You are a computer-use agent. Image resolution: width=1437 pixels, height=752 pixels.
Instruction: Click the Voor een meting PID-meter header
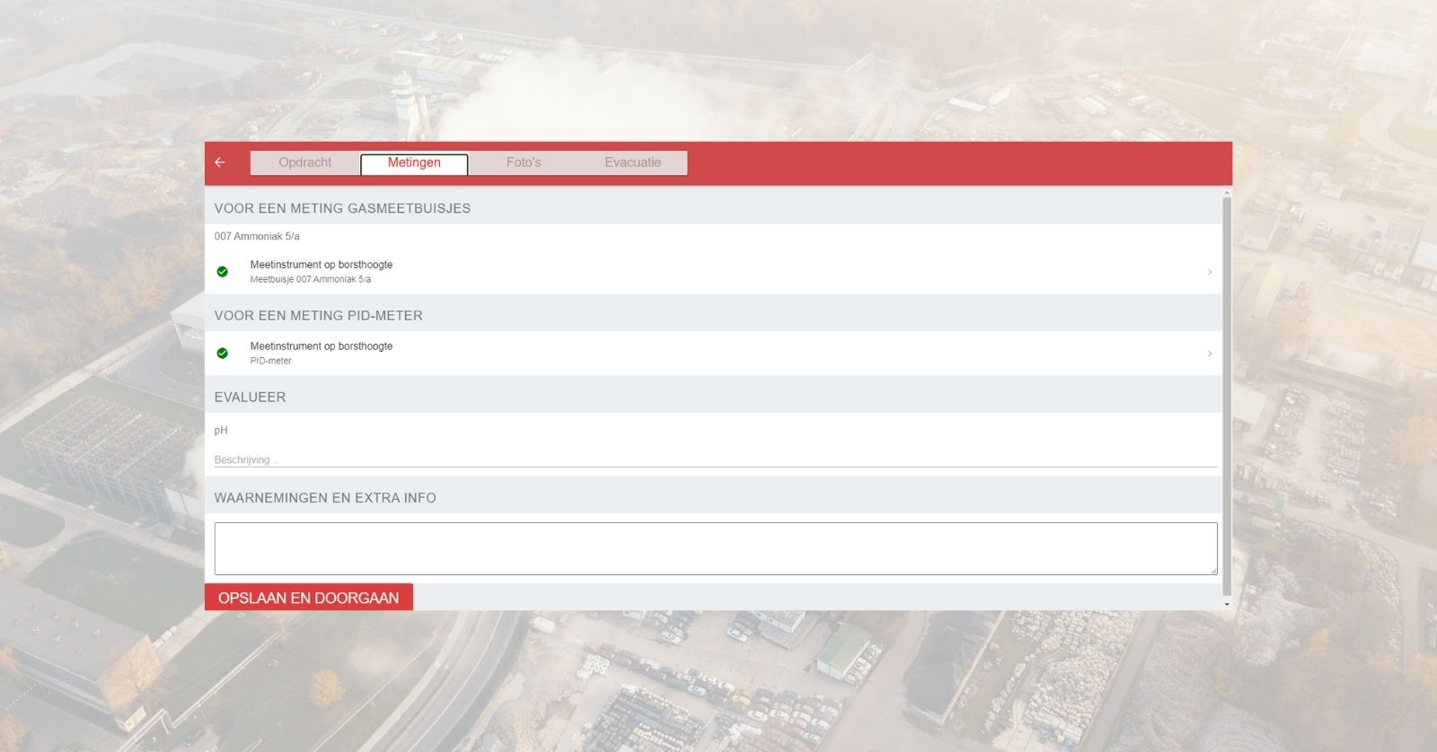[318, 316]
